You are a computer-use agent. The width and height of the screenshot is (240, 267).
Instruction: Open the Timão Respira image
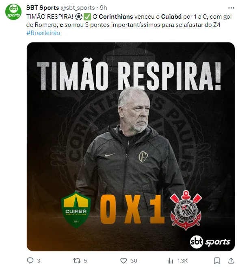[x=131, y=147]
